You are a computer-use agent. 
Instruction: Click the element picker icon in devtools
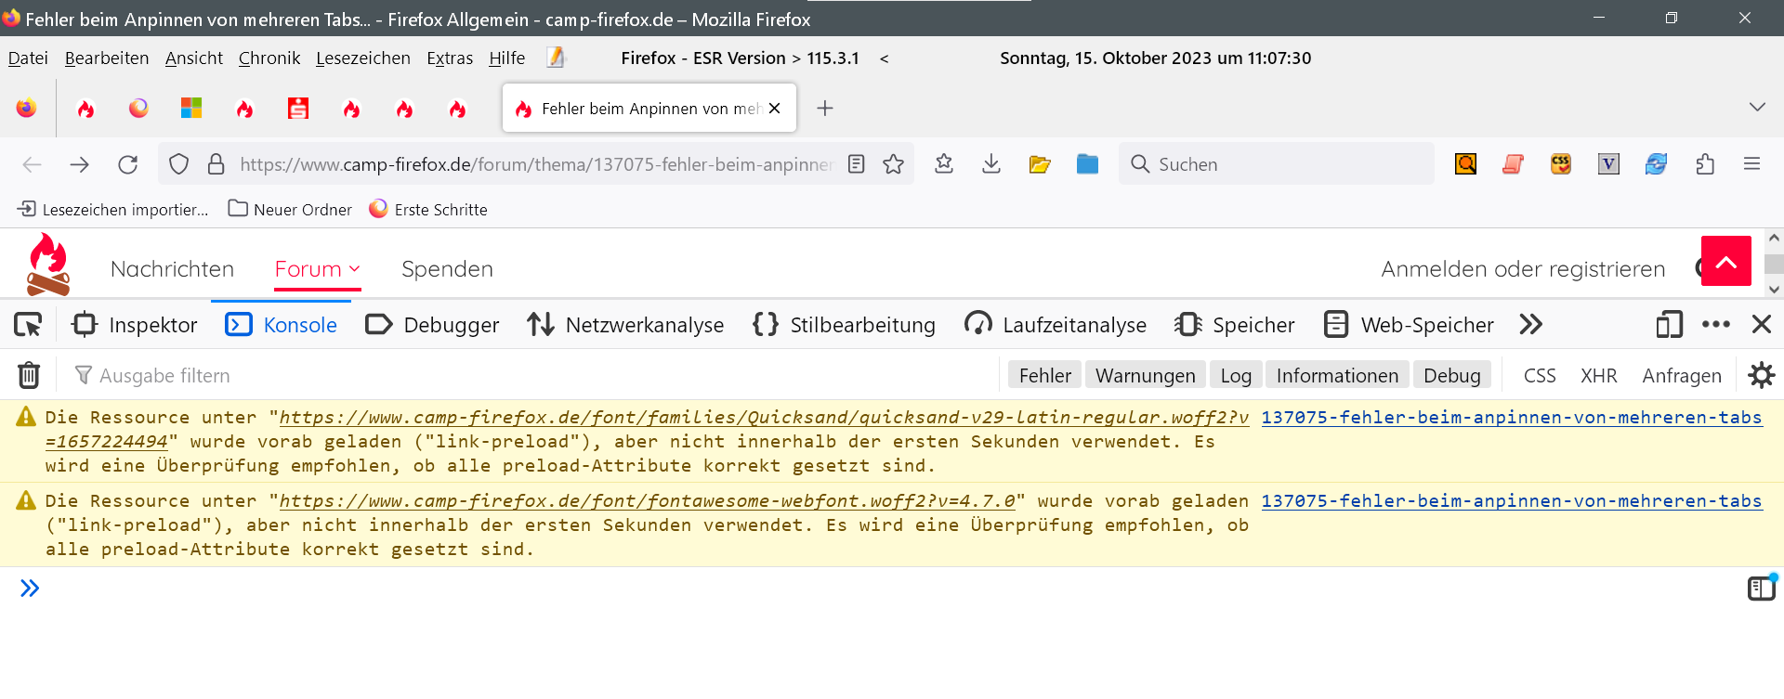[28, 325]
